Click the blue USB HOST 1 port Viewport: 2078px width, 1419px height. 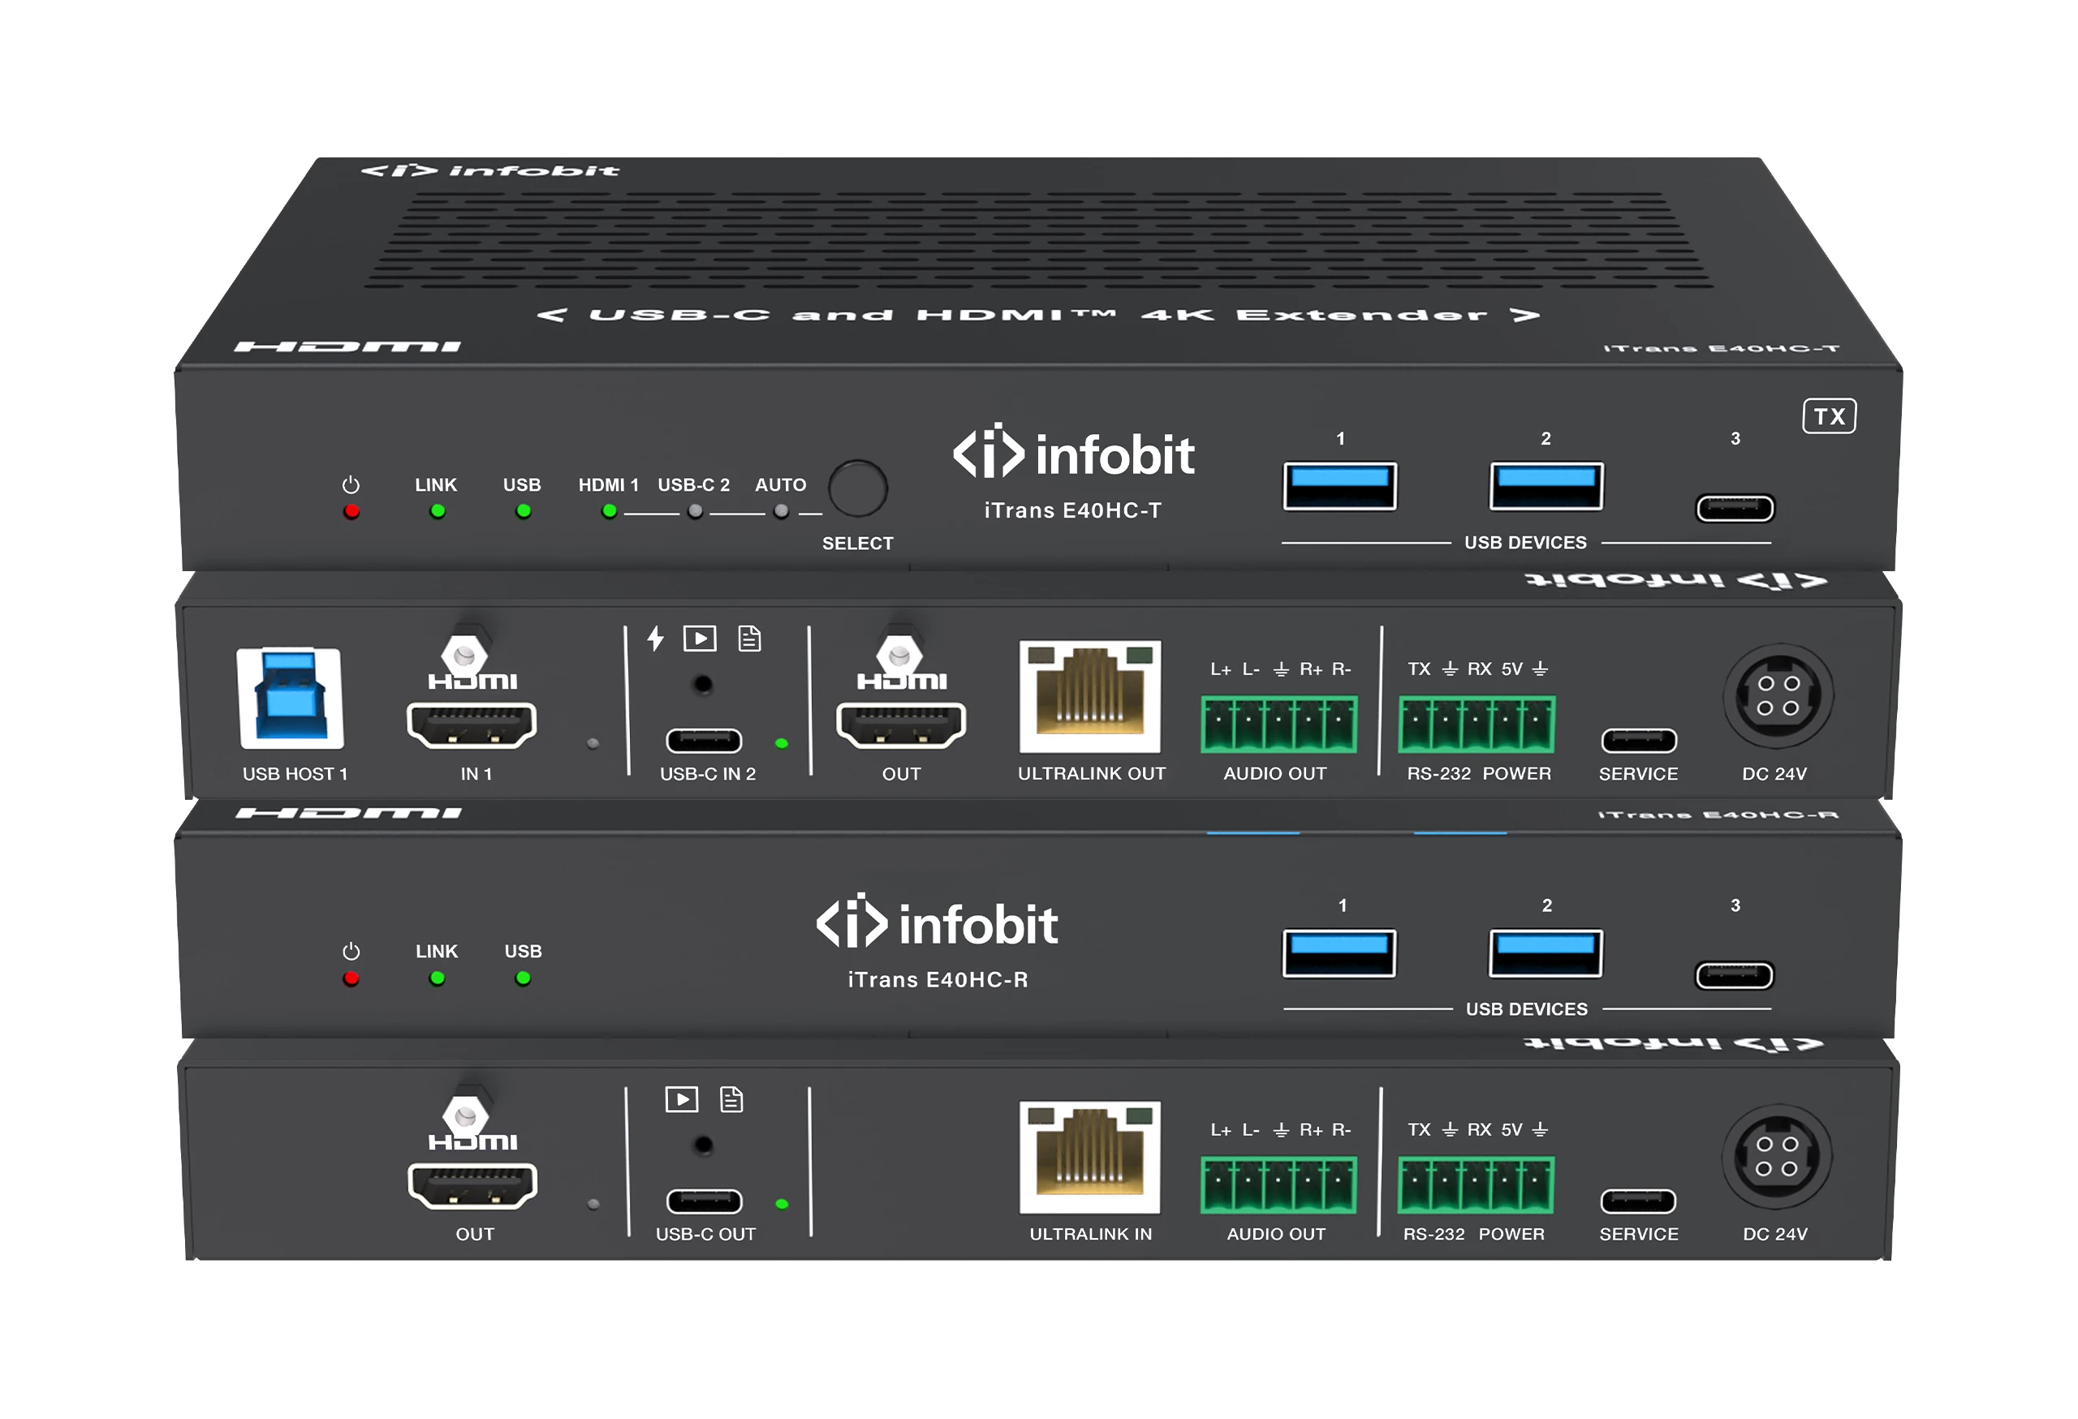(291, 698)
